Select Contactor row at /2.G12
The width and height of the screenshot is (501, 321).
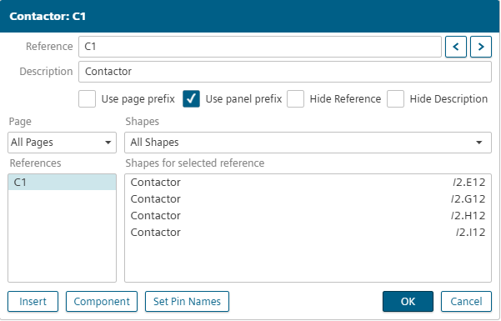[x=308, y=199]
